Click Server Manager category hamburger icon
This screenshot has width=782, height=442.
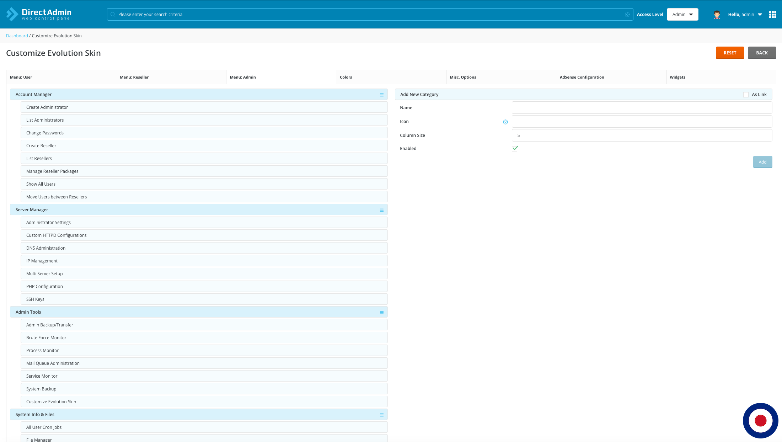coord(382,210)
